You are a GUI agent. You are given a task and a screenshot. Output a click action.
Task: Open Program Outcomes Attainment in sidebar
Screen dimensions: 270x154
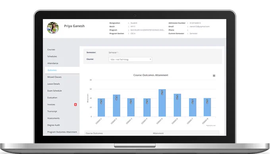pyautogui.click(x=62, y=132)
